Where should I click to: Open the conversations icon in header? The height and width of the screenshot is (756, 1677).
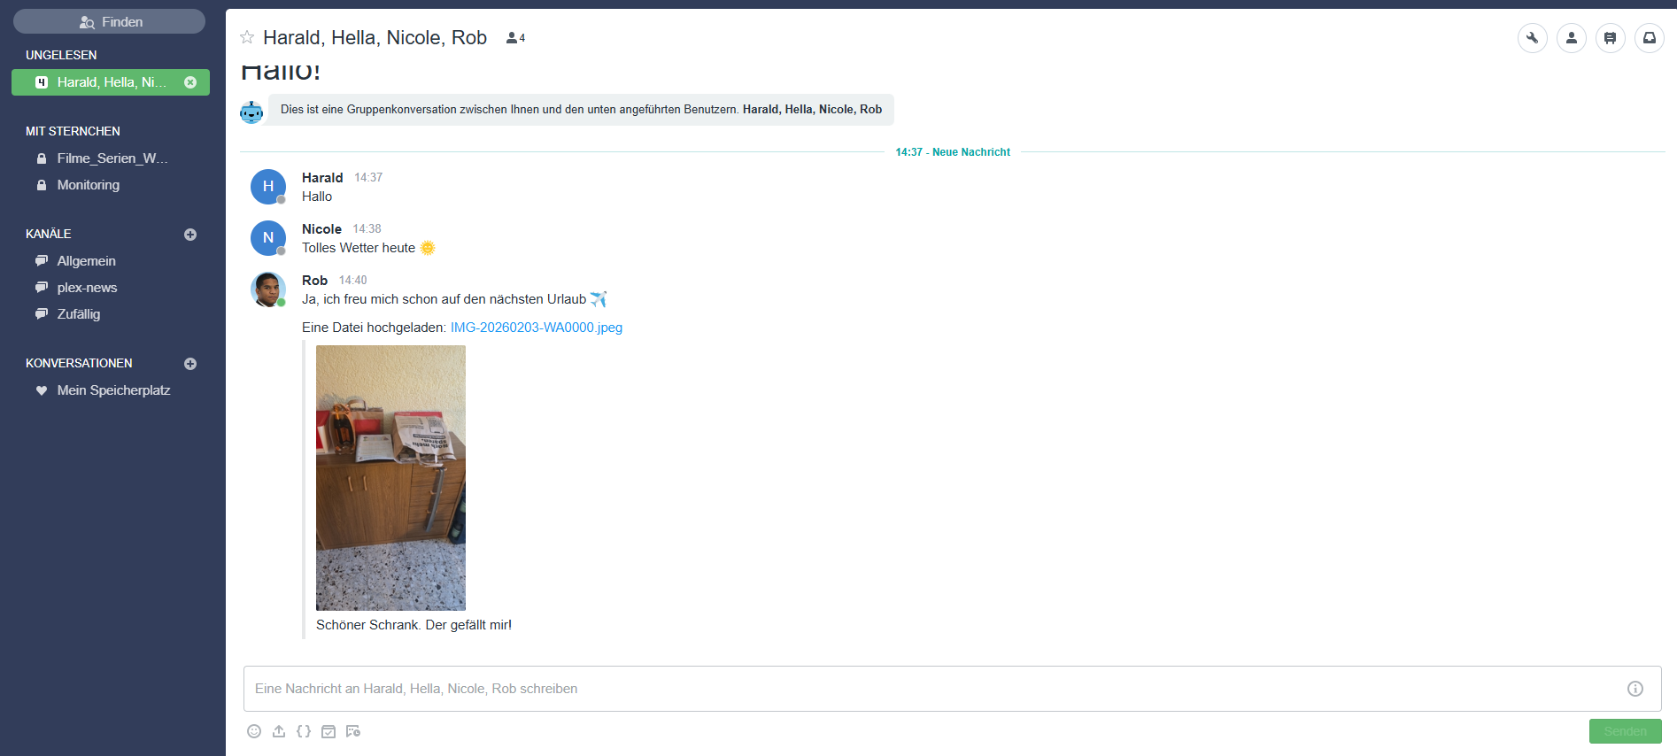click(x=1611, y=38)
